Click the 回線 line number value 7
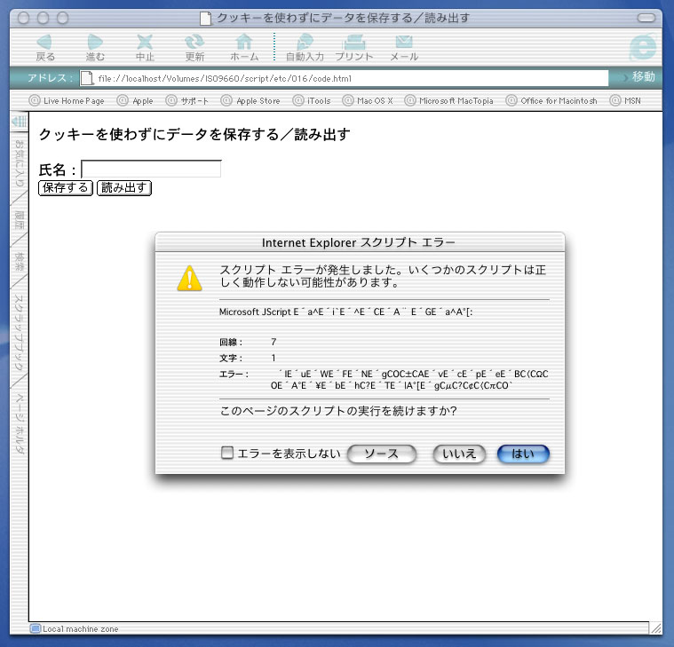The width and height of the screenshot is (674, 647). [274, 342]
